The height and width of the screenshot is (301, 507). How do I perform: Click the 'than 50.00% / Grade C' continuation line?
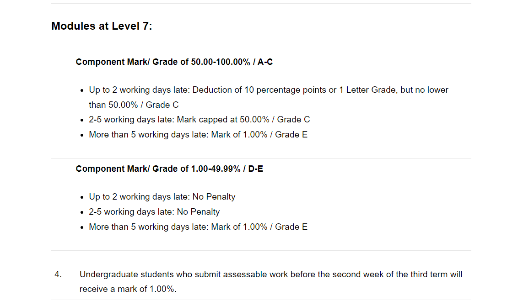click(x=134, y=105)
